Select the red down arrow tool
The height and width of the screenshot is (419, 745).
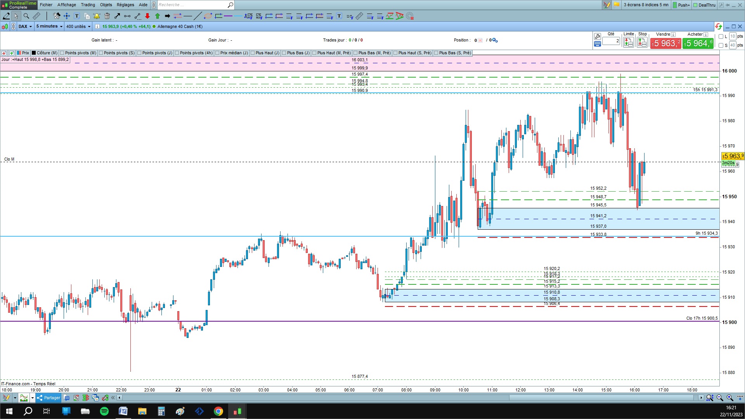[147, 16]
